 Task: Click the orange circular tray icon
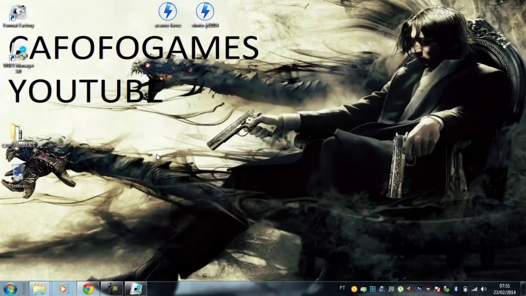(x=354, y=289)
